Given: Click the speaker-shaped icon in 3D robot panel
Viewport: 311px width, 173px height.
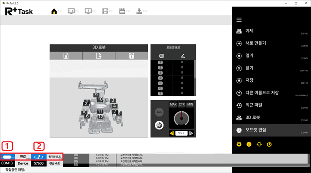Looking at the screenshot, I should tap(131, 55).
